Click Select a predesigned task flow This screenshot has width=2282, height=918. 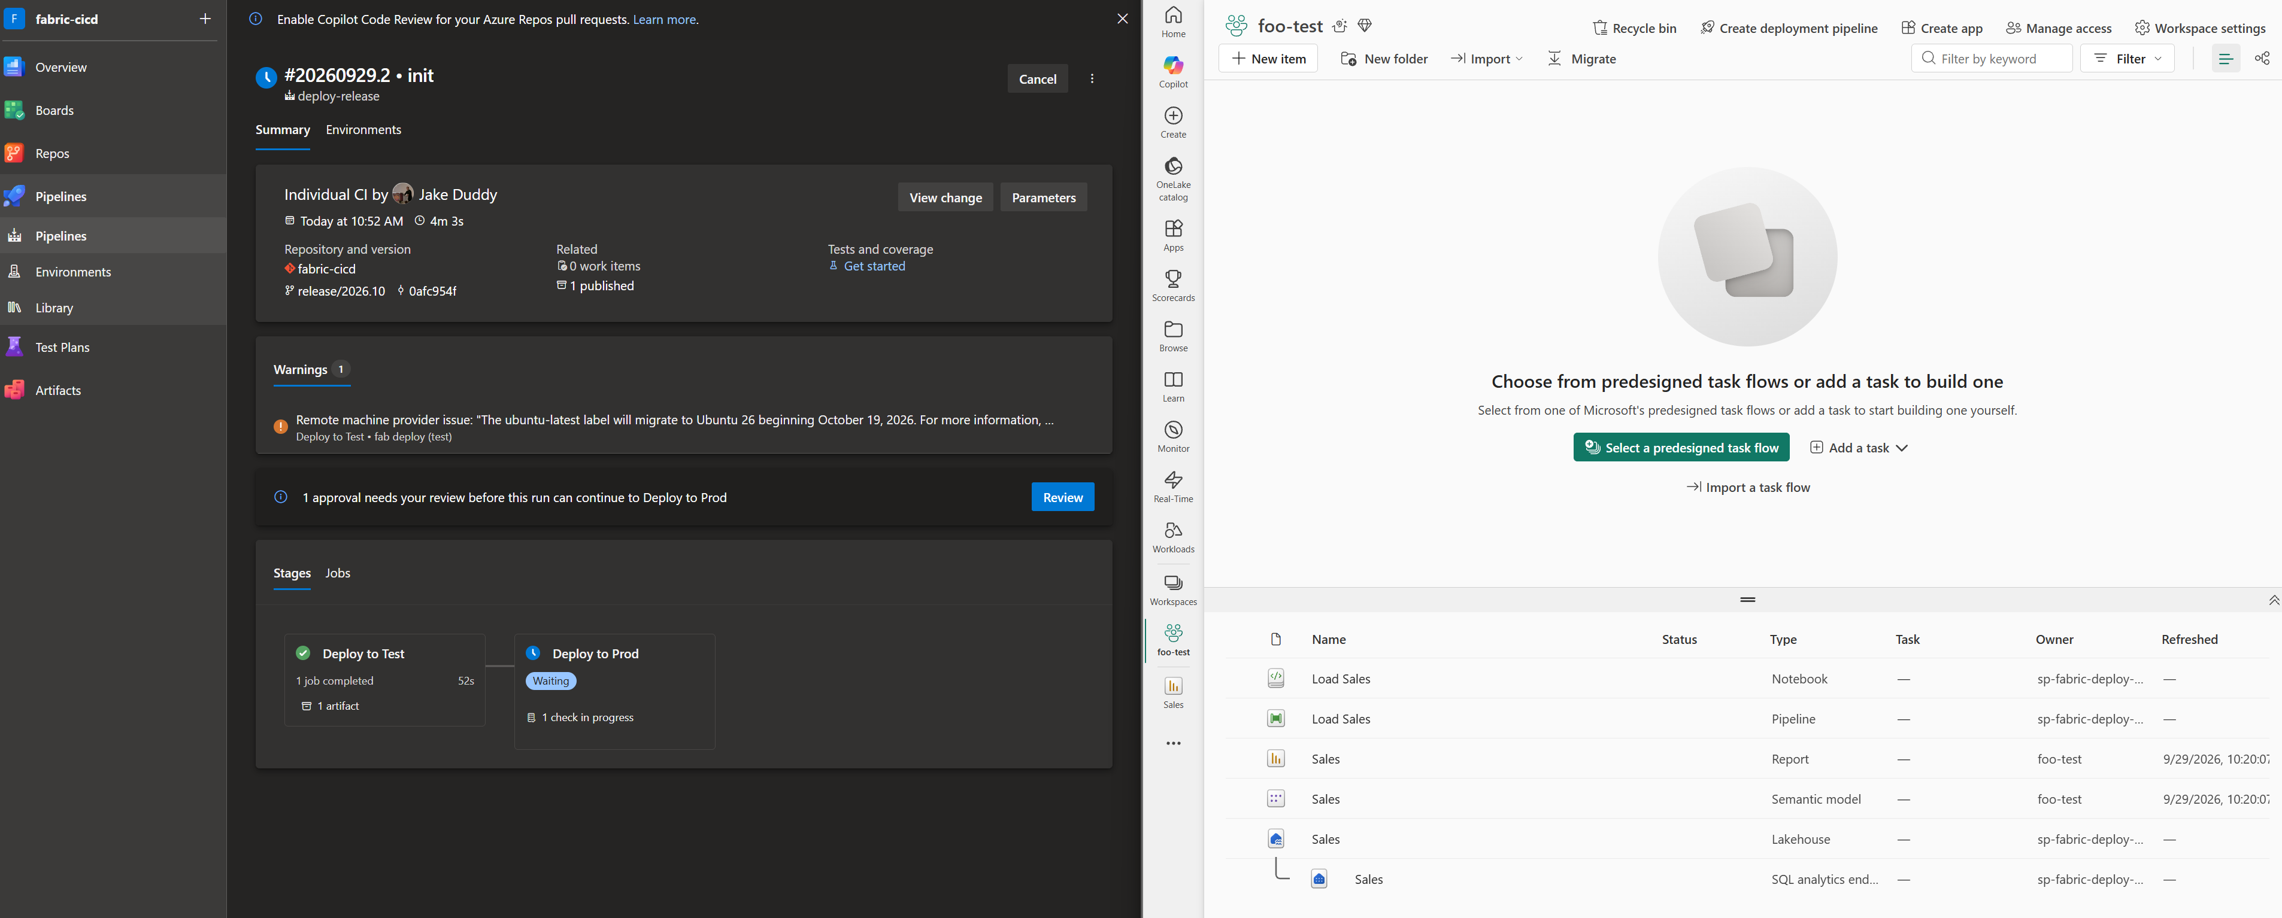pos(1680,448)
